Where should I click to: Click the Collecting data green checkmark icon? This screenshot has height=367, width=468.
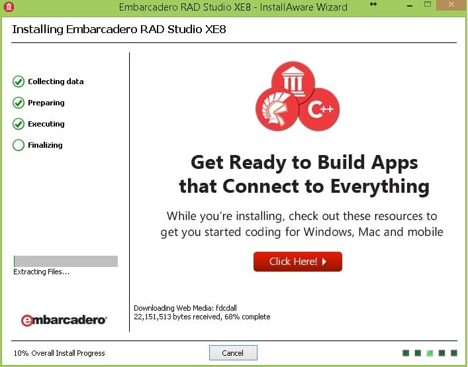point(19,81)
